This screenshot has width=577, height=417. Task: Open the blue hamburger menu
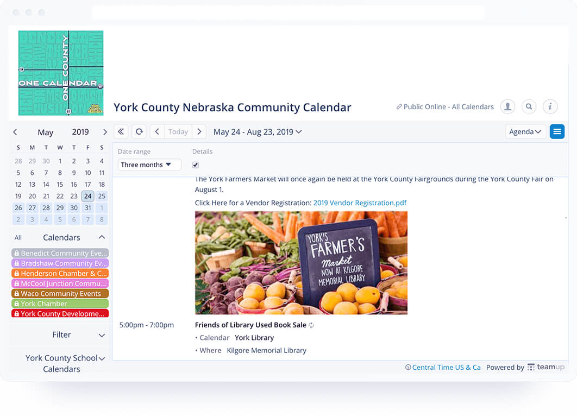coord(557,131)
